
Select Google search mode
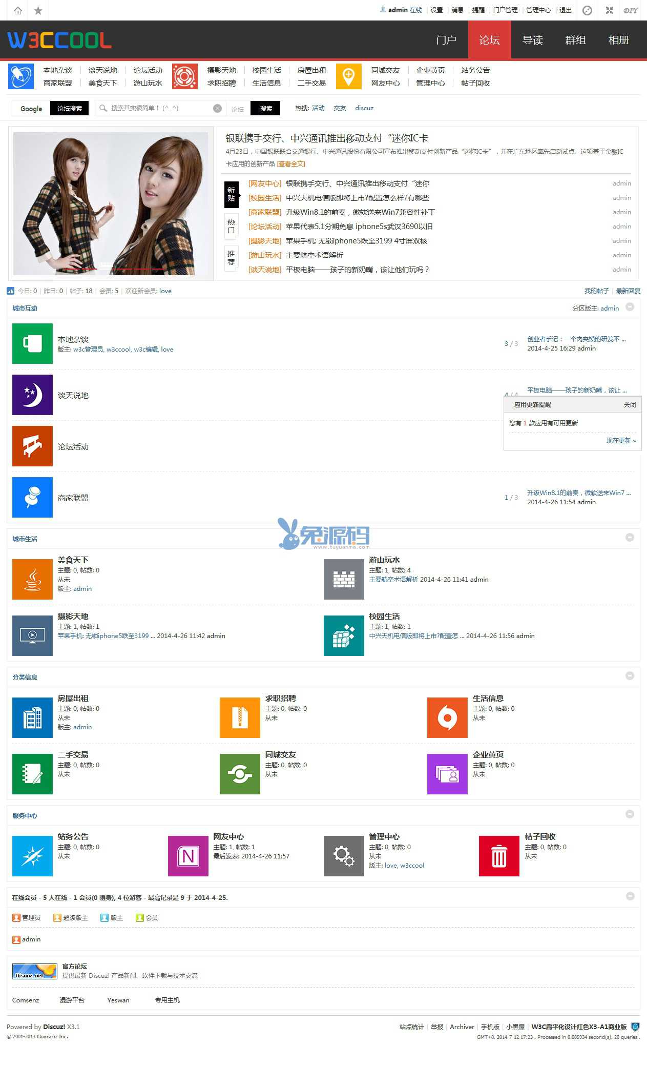click(x=31, y=109)
